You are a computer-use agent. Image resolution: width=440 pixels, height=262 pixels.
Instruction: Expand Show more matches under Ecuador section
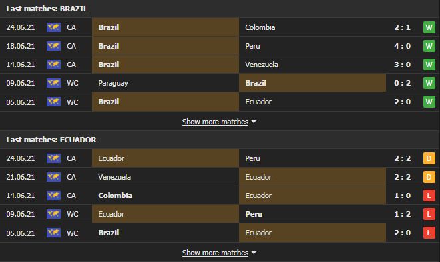click(x=215, y=253)
